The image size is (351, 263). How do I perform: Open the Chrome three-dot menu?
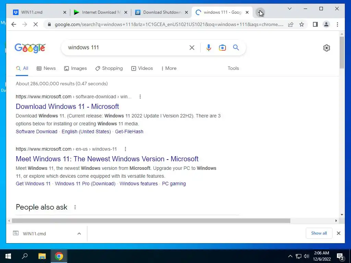(x=337, y=24)
